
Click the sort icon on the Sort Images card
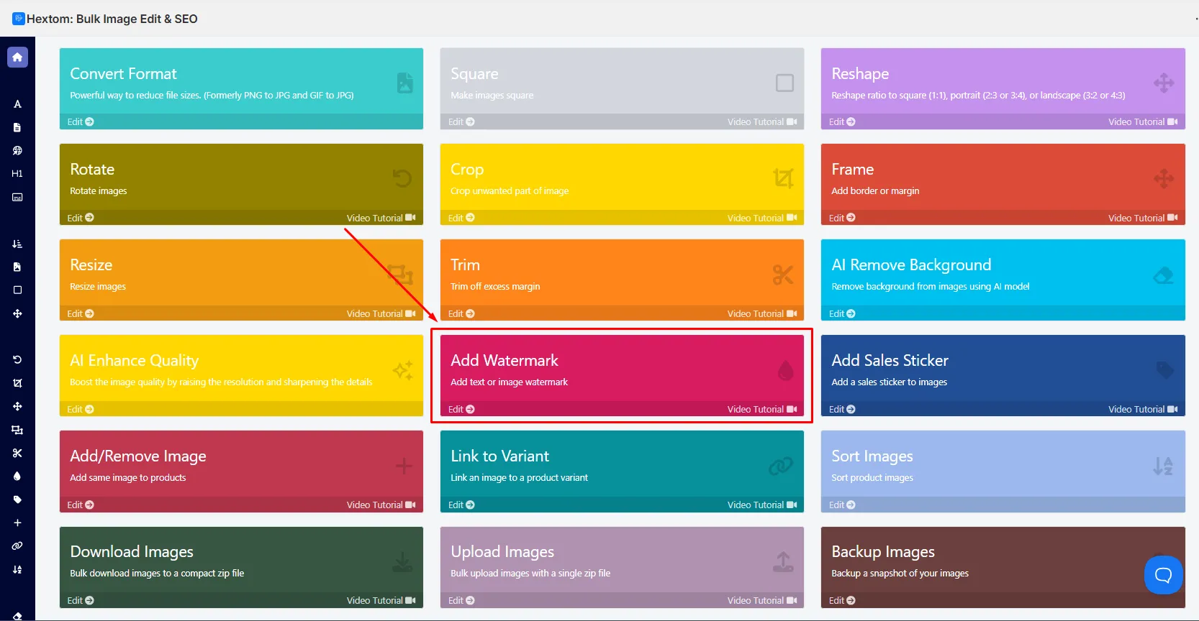tap(1163, 466)
